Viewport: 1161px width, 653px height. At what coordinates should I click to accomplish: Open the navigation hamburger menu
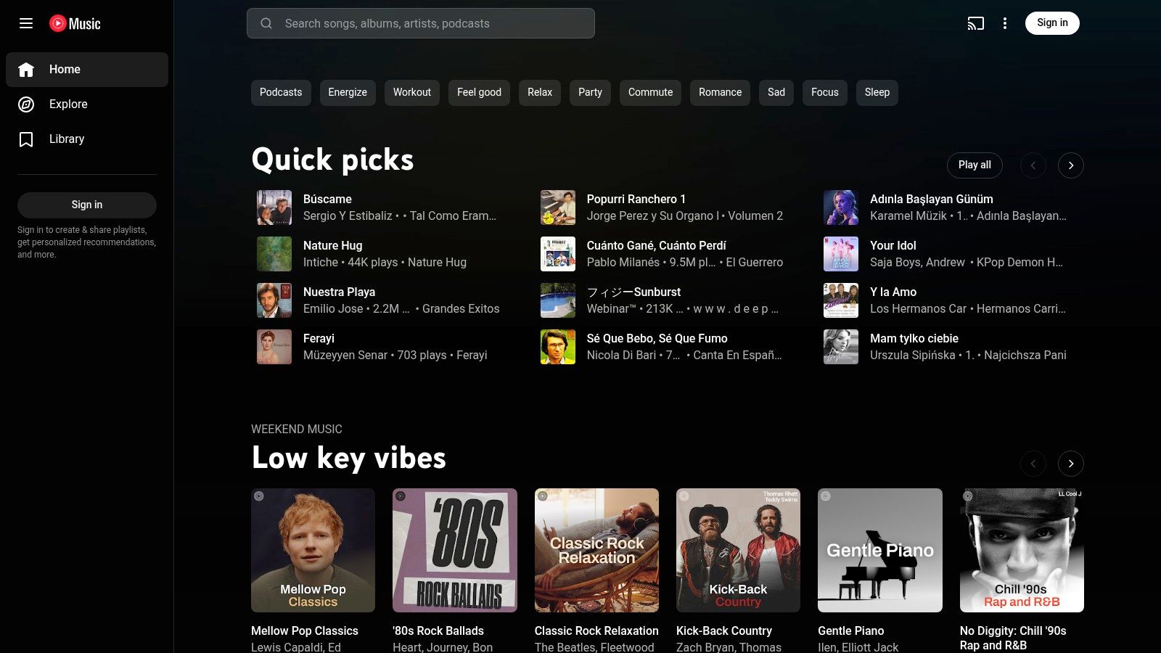(26, 23)
